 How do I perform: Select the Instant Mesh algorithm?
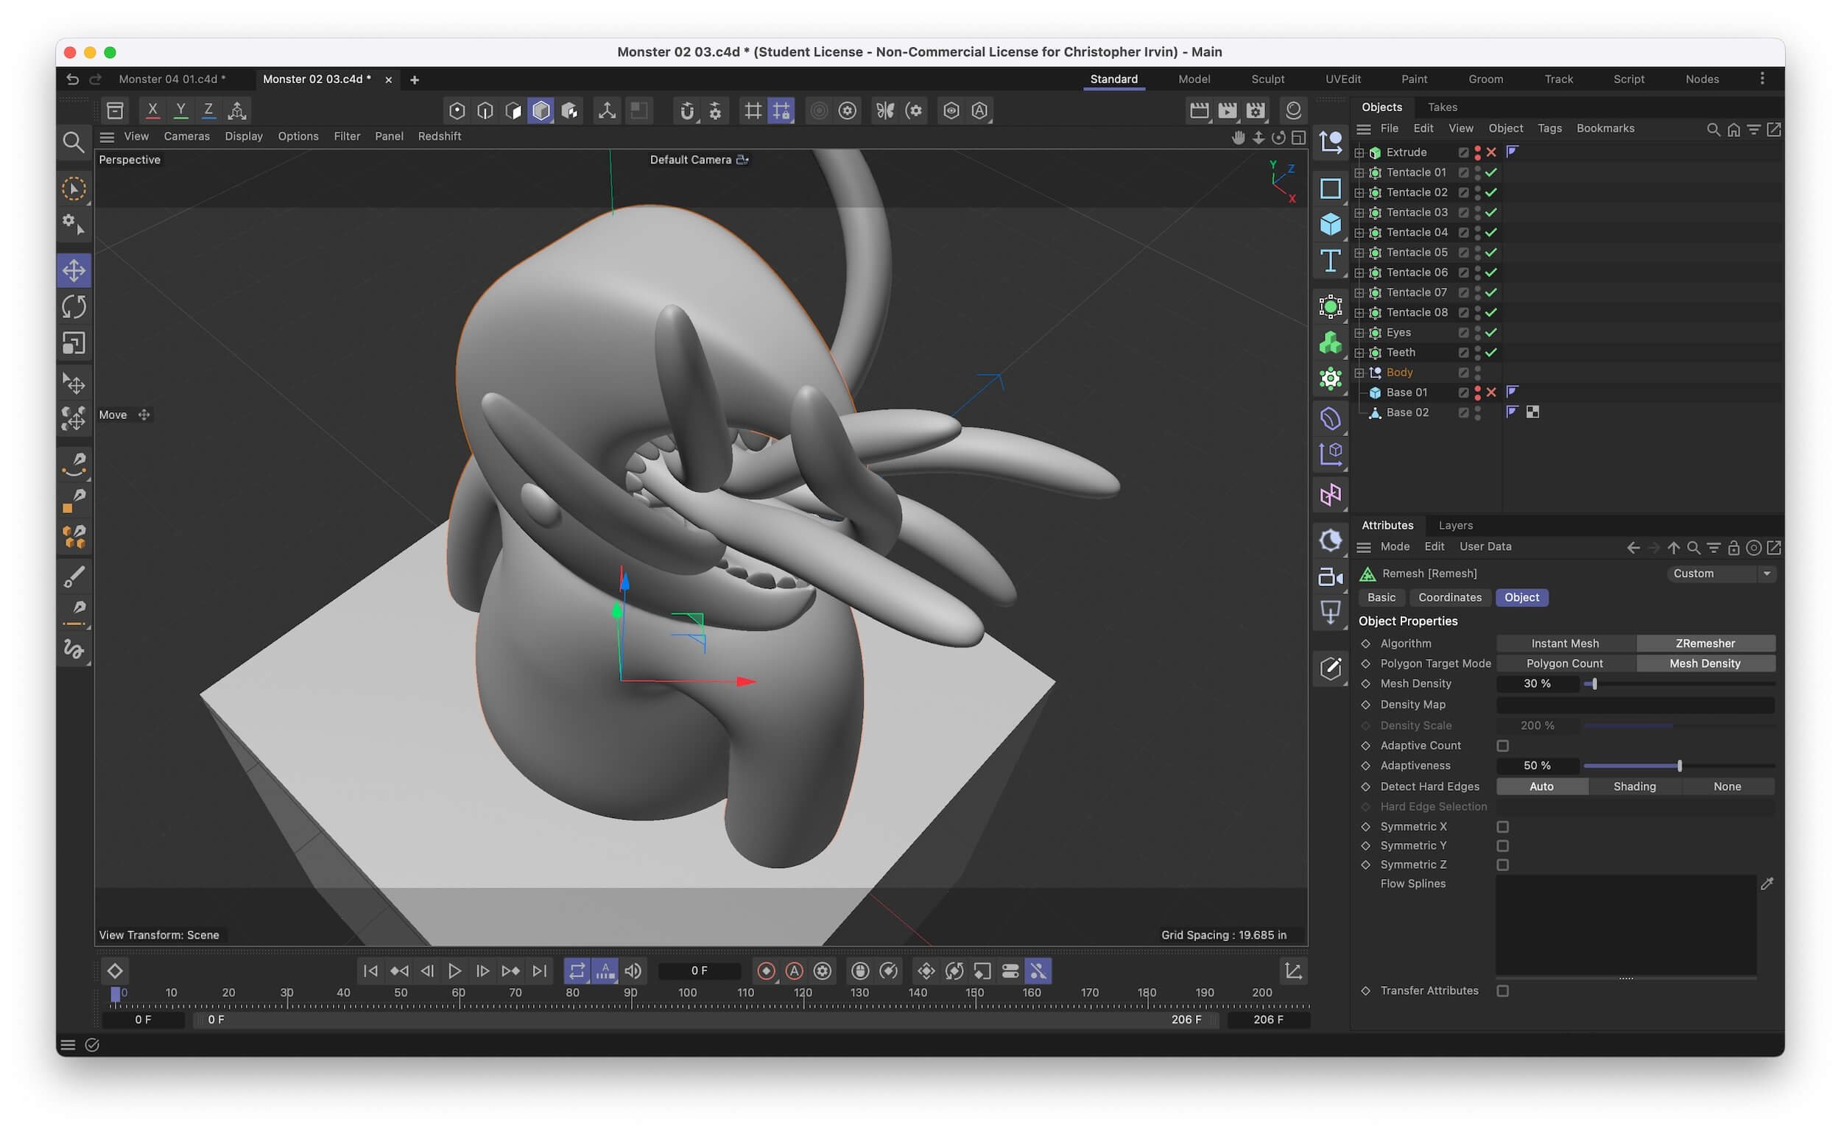coord(1564,644)
